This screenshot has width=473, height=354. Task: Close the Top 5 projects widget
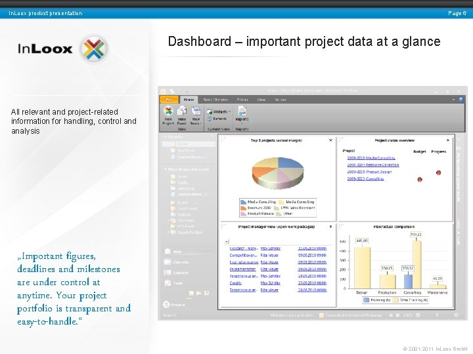pos(330,140)
